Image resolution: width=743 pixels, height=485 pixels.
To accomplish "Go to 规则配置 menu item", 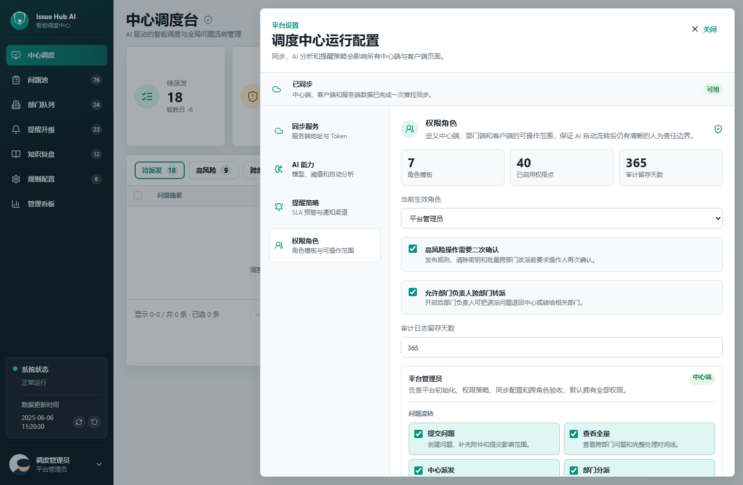I will point(57,179).
